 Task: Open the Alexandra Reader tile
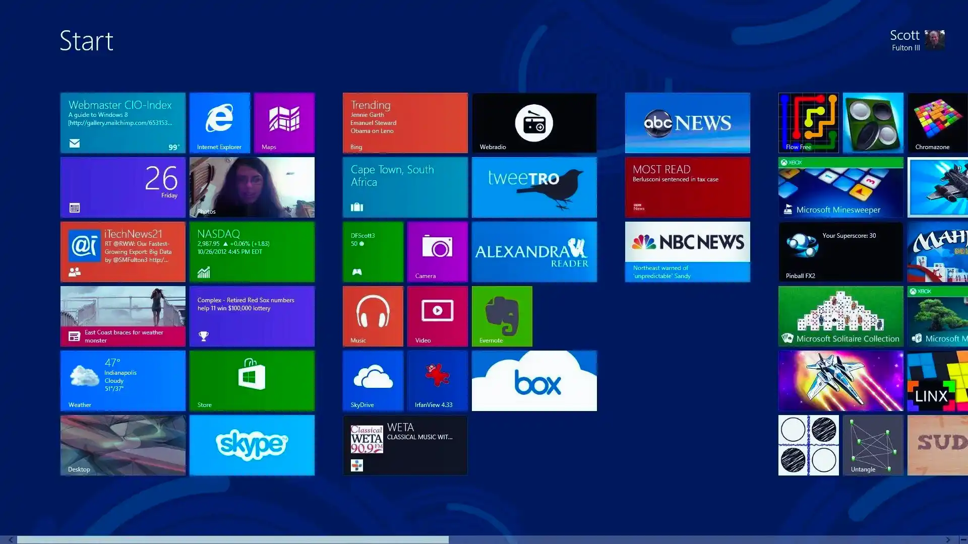[x=534, y=252]
